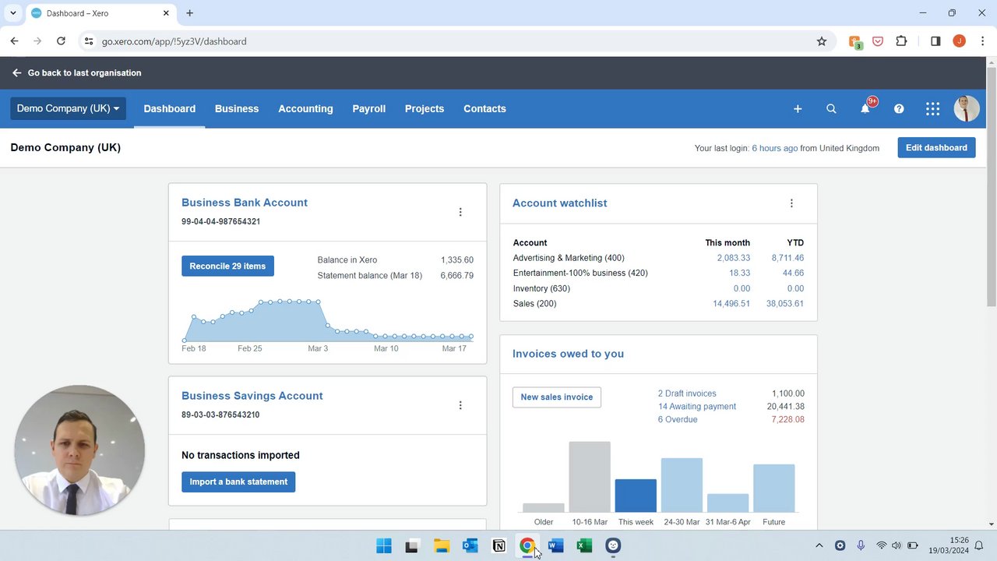Open the Accounting menu
Screen dimensions: 997x561
pyautogui.click(x=305, y=109)
